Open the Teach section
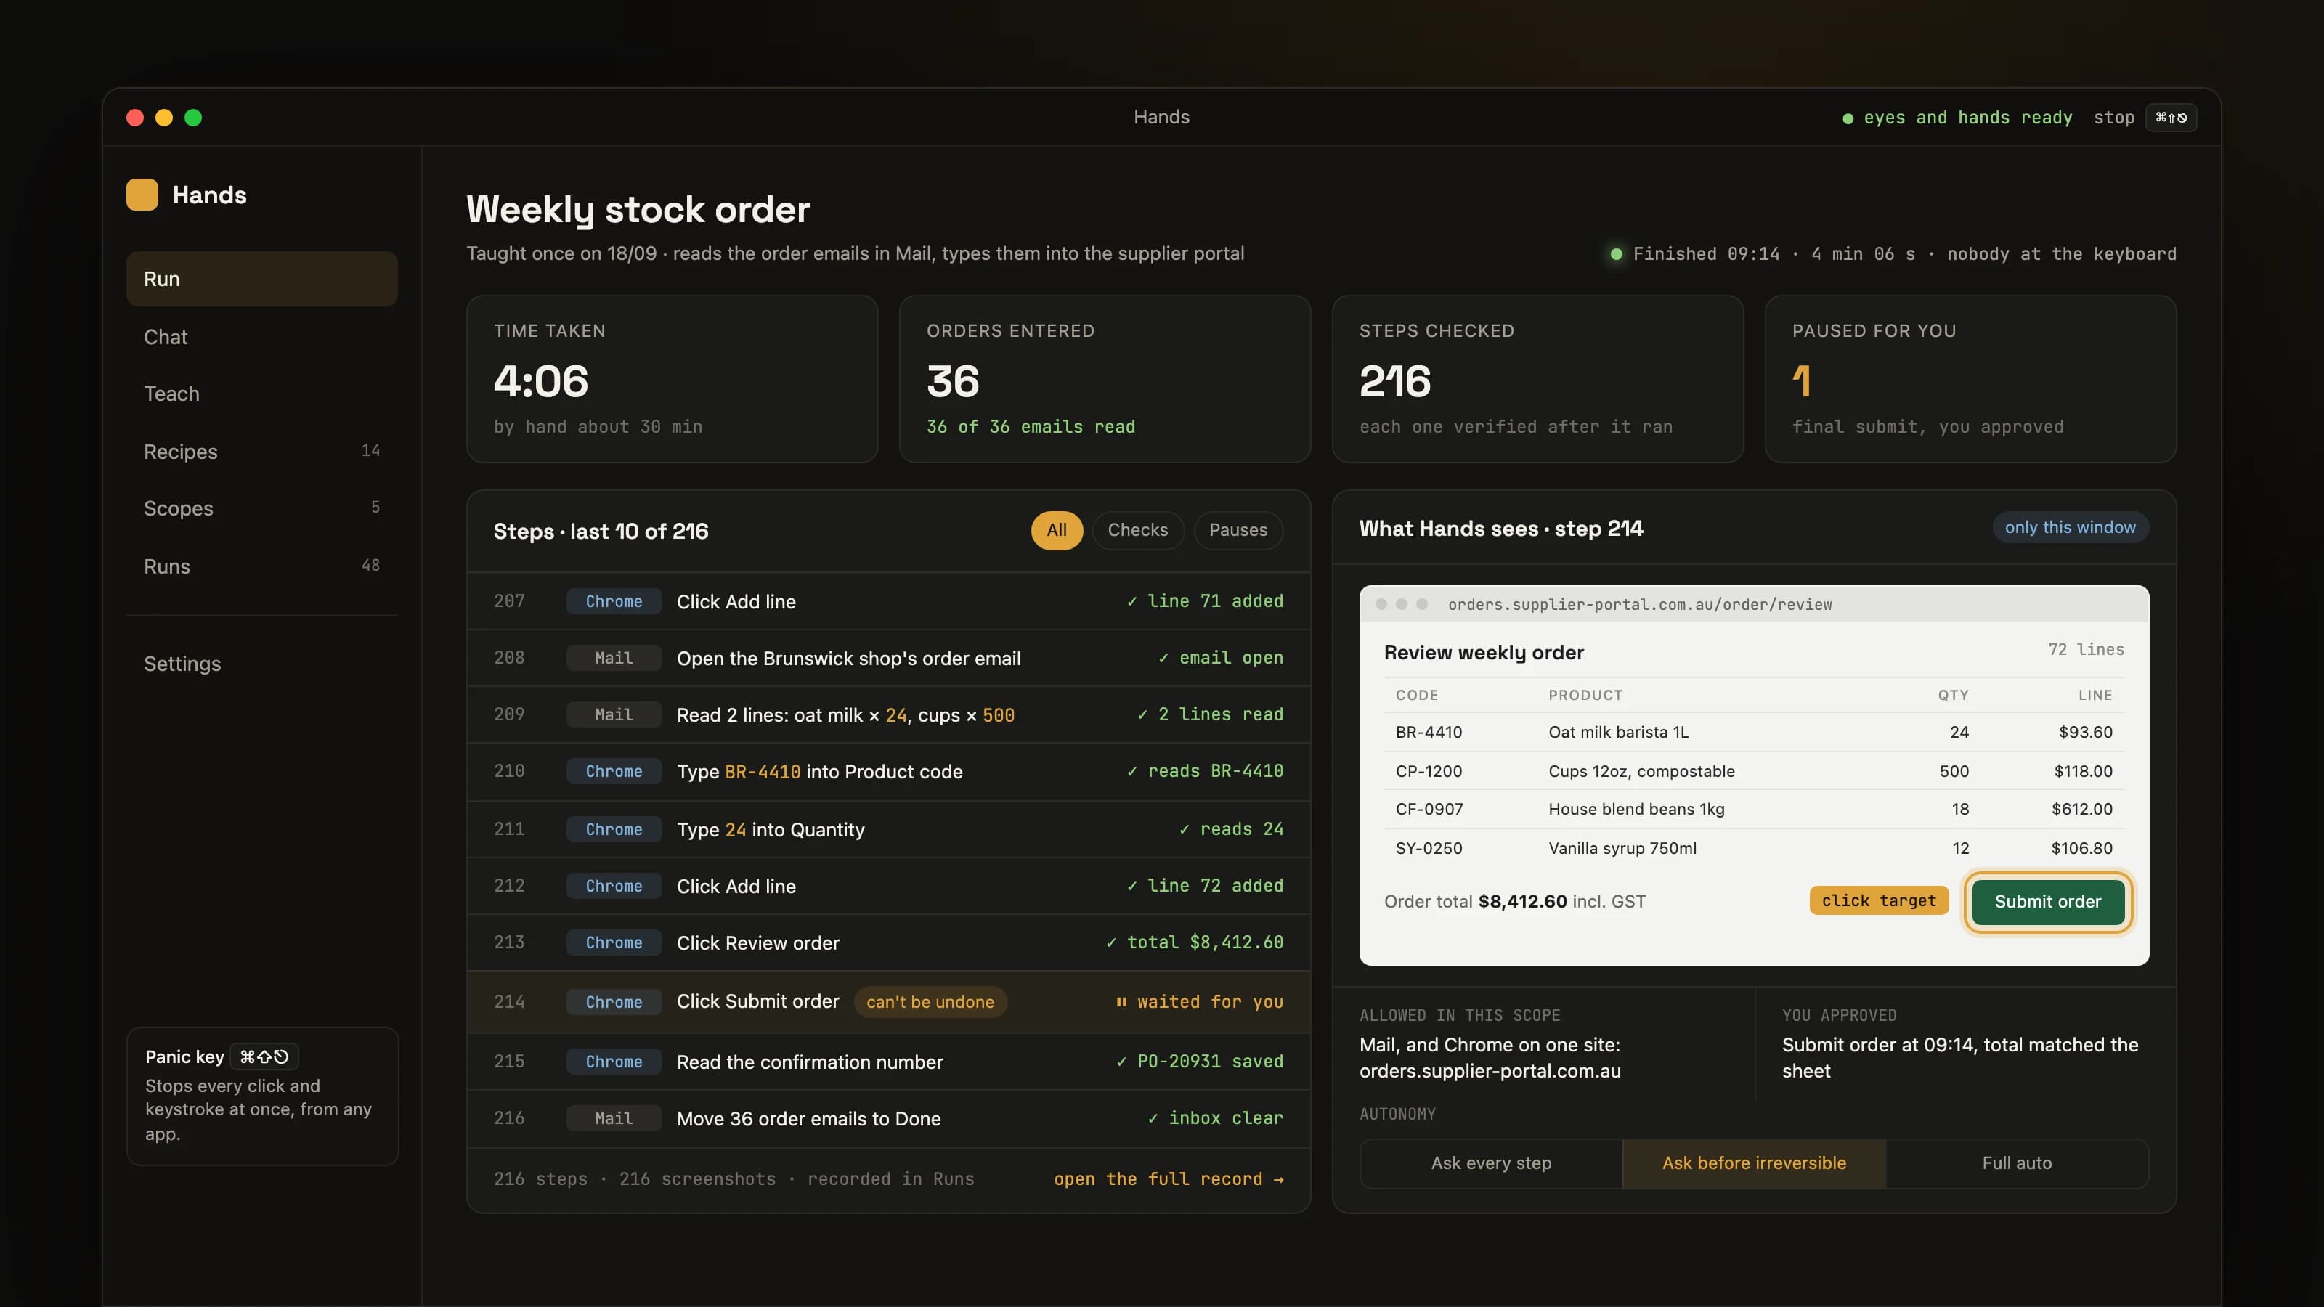 point(261,394)
